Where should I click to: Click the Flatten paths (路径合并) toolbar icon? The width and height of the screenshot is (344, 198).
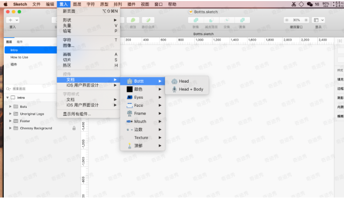148,20
